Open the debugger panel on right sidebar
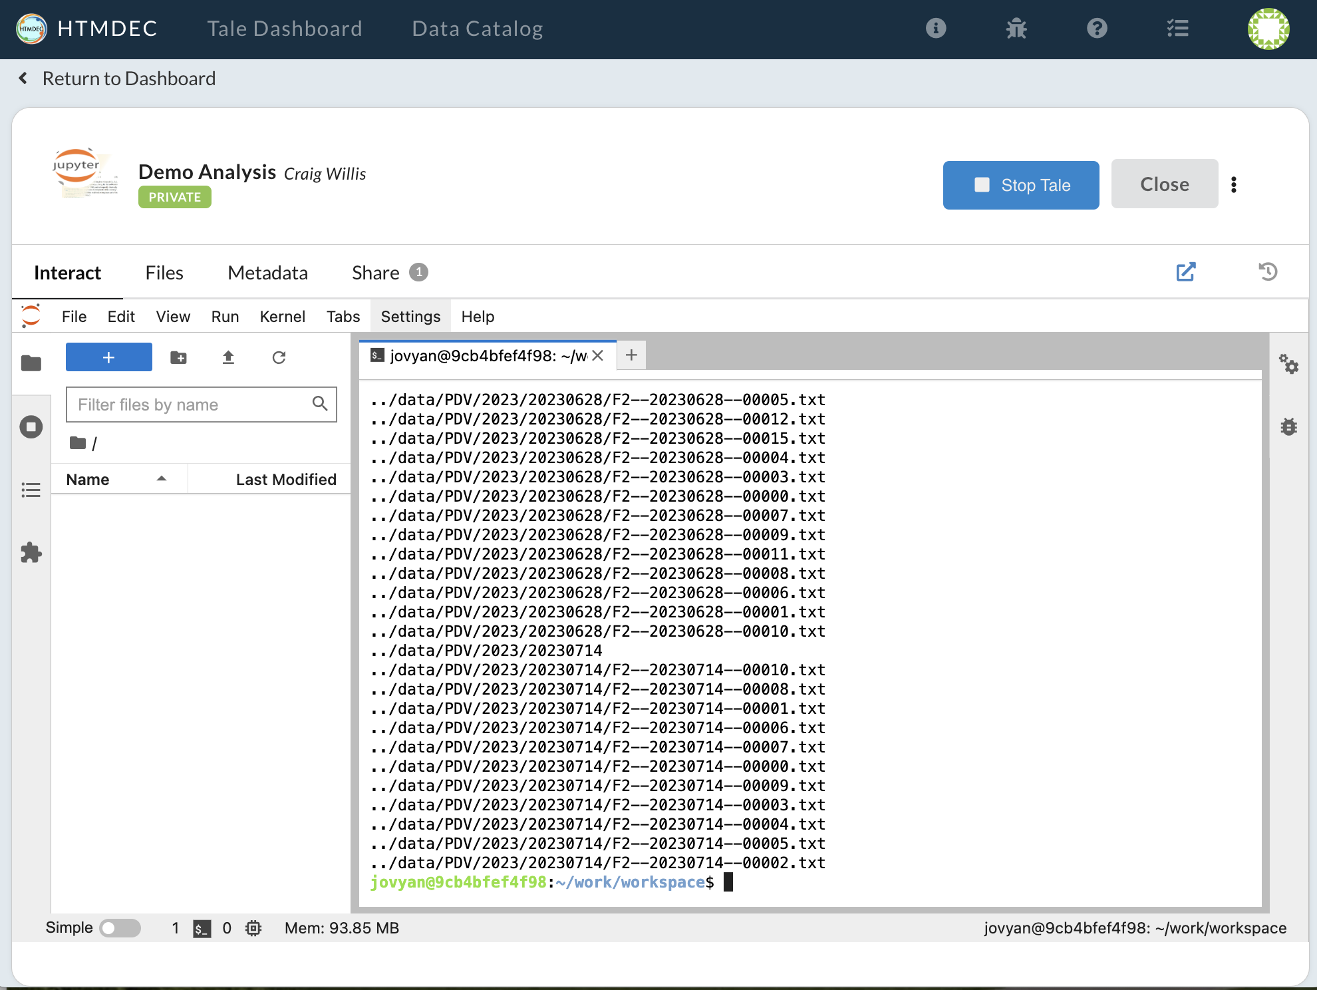The height and width of the screenshot is (990, 1317). (x=1288, y=426)
